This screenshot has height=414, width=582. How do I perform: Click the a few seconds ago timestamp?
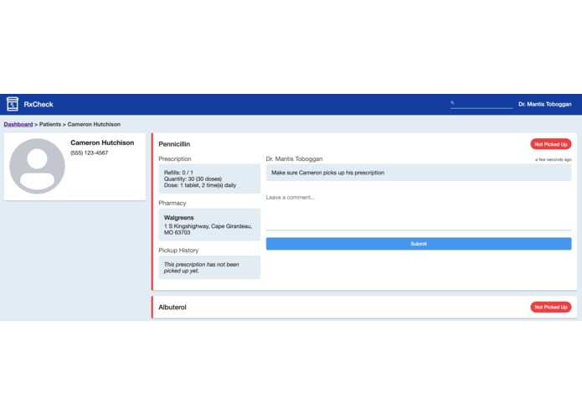point(553,159)
